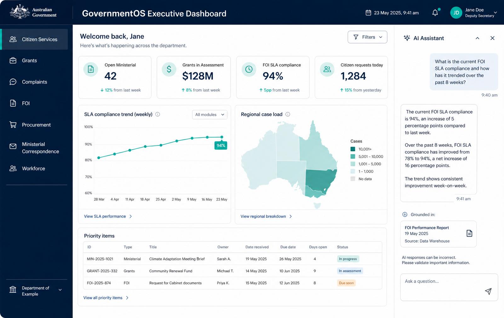Collapse AI Assistant with chevron

[x=477, y=38]
